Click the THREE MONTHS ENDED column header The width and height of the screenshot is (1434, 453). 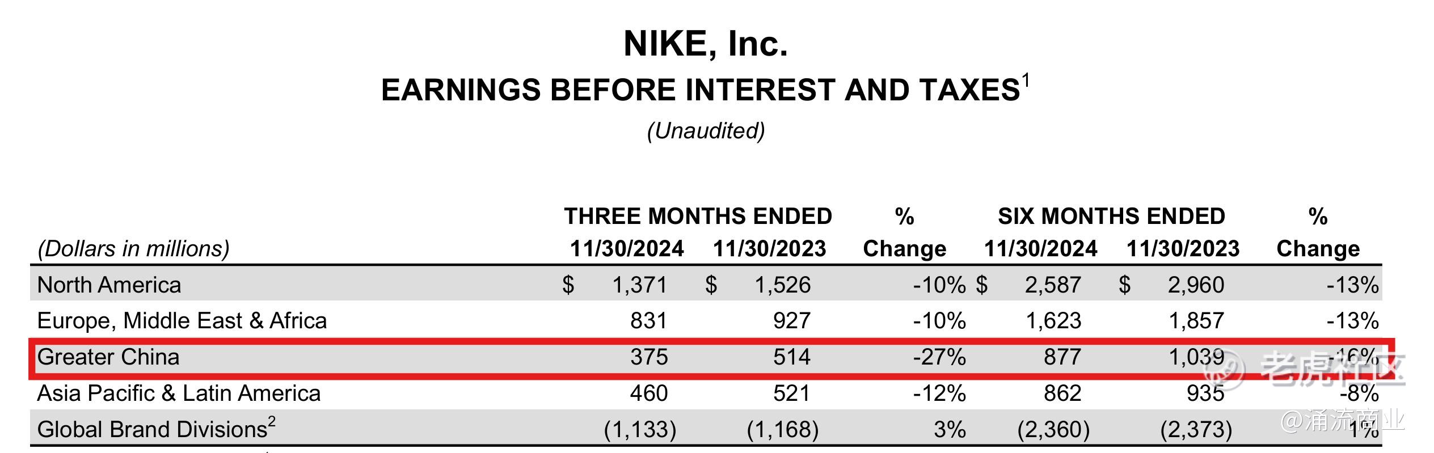coord(698,216)
